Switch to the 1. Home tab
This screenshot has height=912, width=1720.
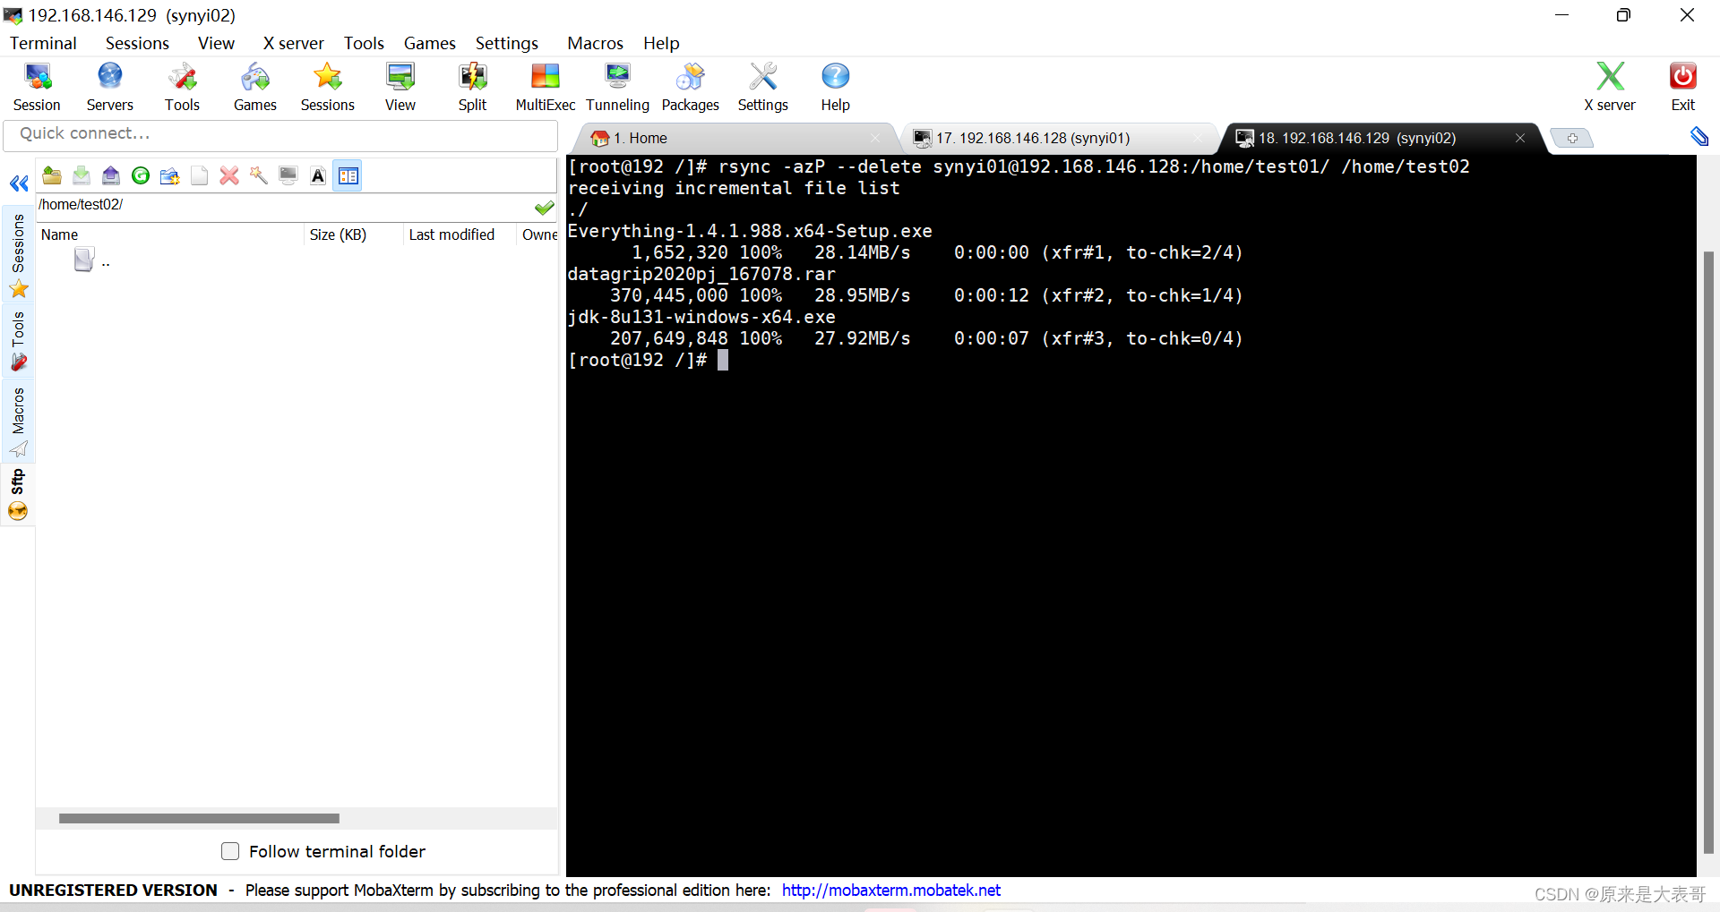[735, 138]
